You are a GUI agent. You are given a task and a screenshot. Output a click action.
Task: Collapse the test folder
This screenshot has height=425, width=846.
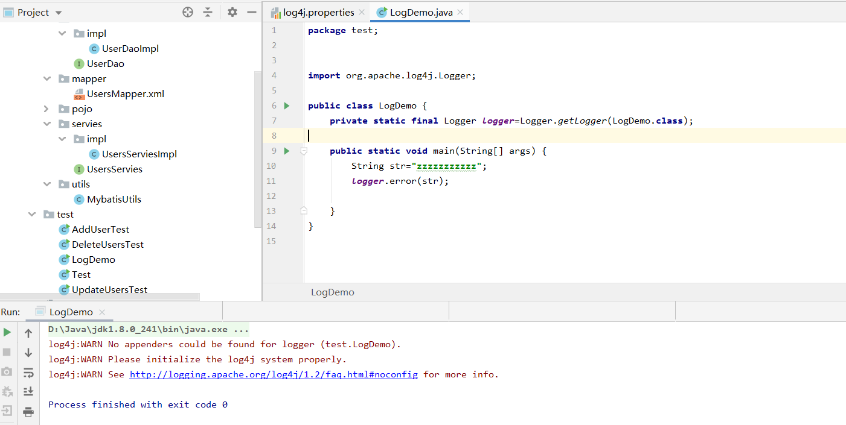click(x=32, y=215)
